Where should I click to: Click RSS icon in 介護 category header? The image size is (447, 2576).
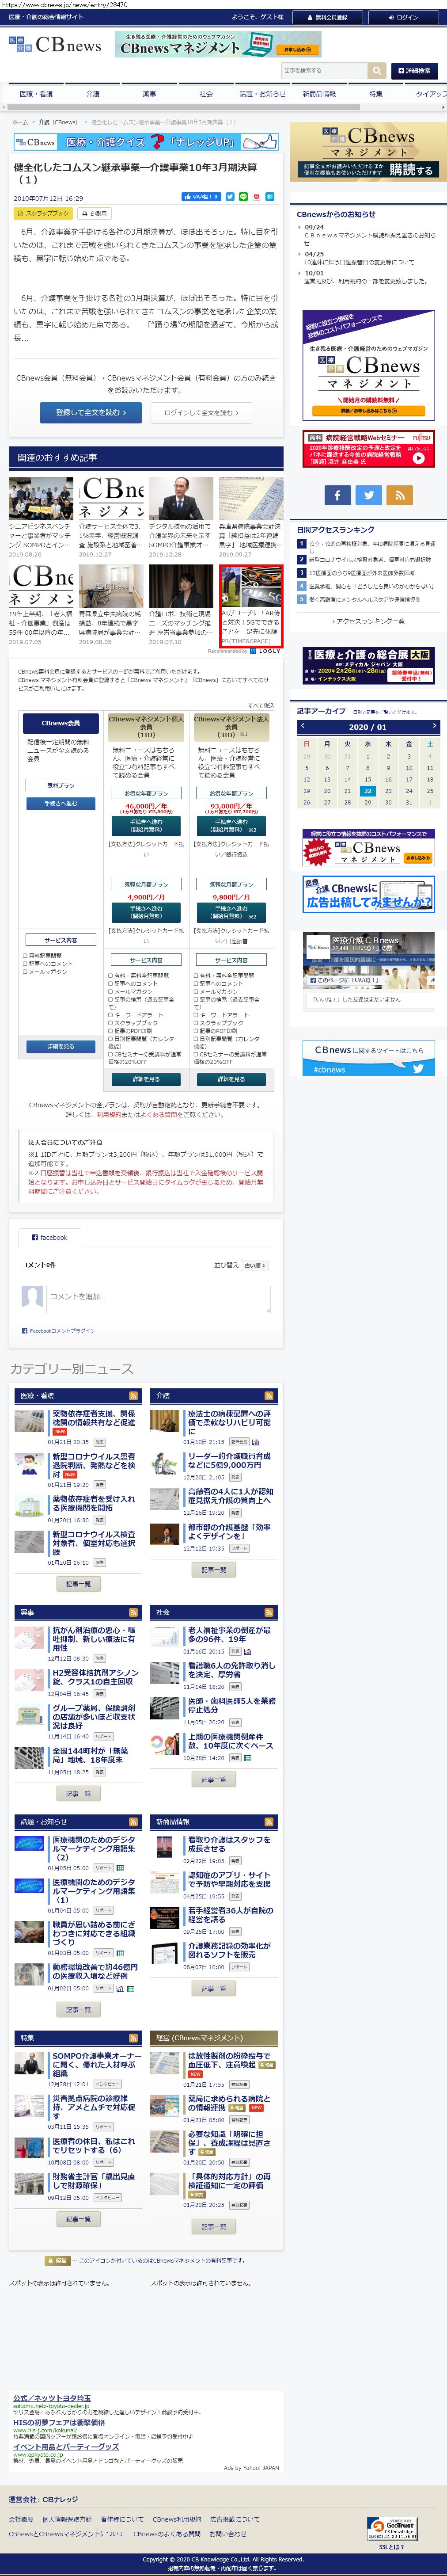tap(269, 1396)
